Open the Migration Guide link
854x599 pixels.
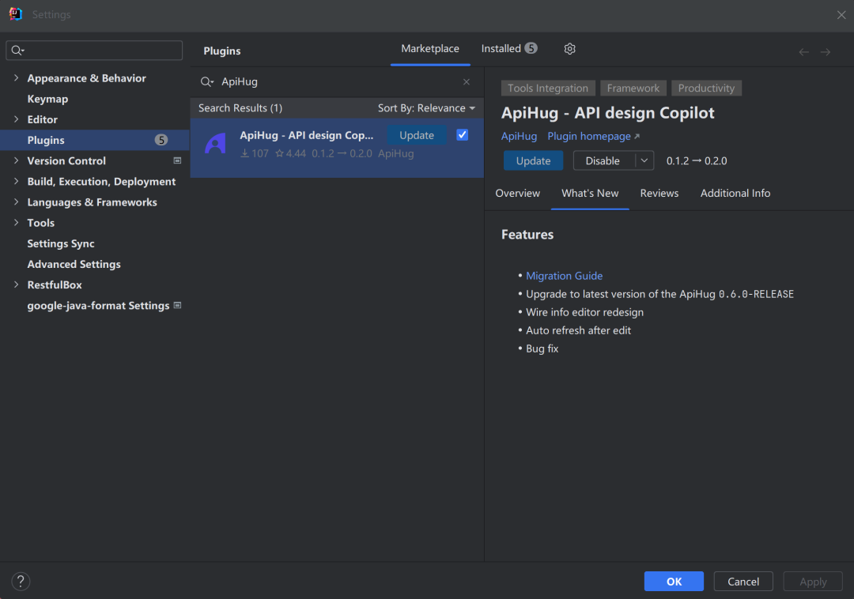click(564, 276)
